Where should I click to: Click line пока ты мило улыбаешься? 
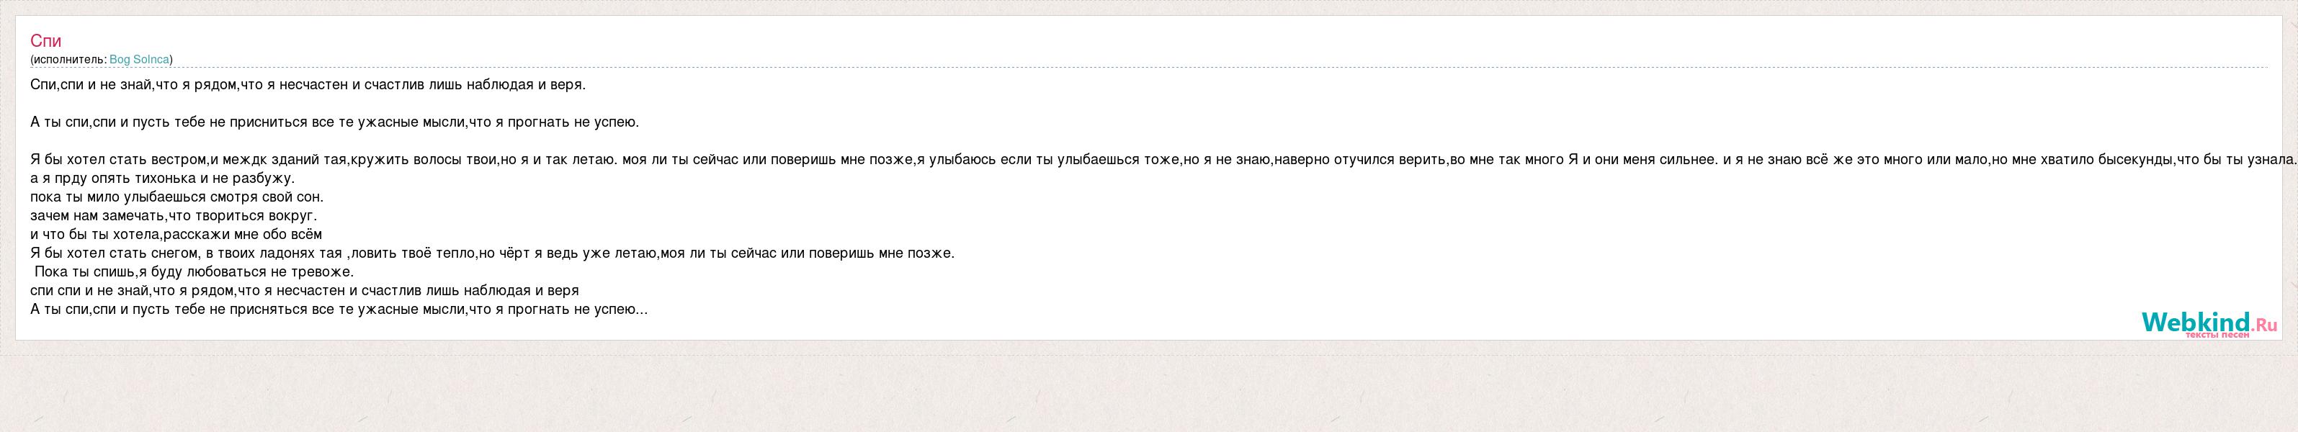click(176, 197)
